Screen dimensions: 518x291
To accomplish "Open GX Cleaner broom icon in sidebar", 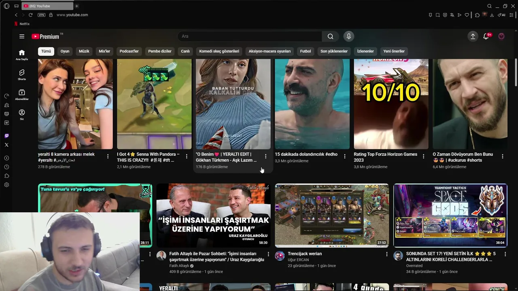I will pyautogui.click(x=6, y=105).
